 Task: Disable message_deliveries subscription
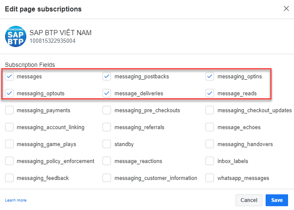(107, 93)
